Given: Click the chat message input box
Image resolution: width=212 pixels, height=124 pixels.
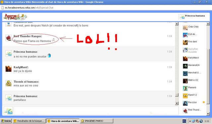Looking at the screenshot, I should tap(96, 111).
